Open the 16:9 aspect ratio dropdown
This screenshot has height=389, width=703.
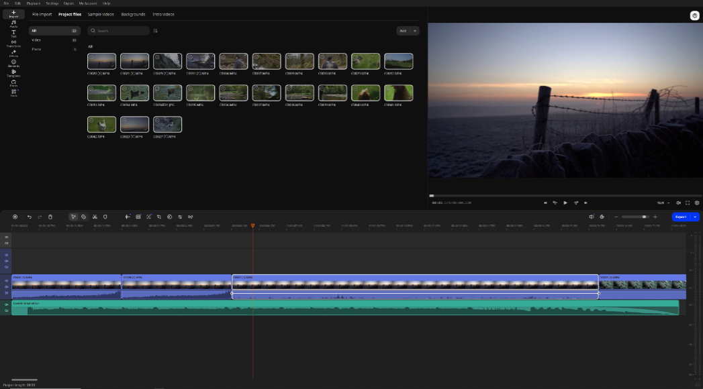663,203
